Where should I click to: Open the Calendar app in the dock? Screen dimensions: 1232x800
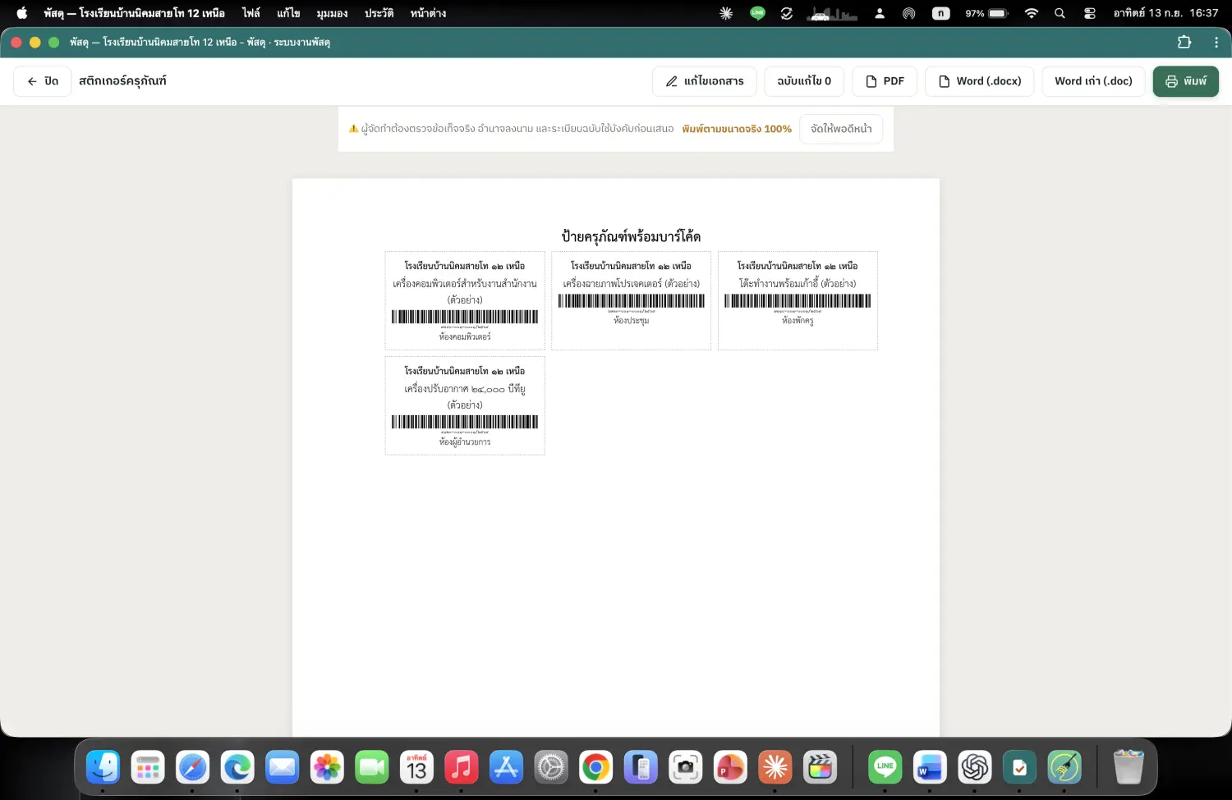(x=416, y=768)
